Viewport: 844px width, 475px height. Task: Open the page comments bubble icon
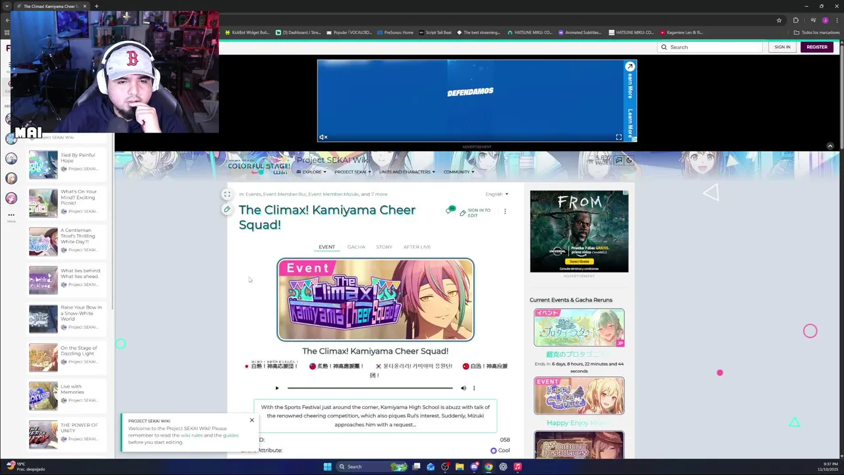(x=450, y=210)
